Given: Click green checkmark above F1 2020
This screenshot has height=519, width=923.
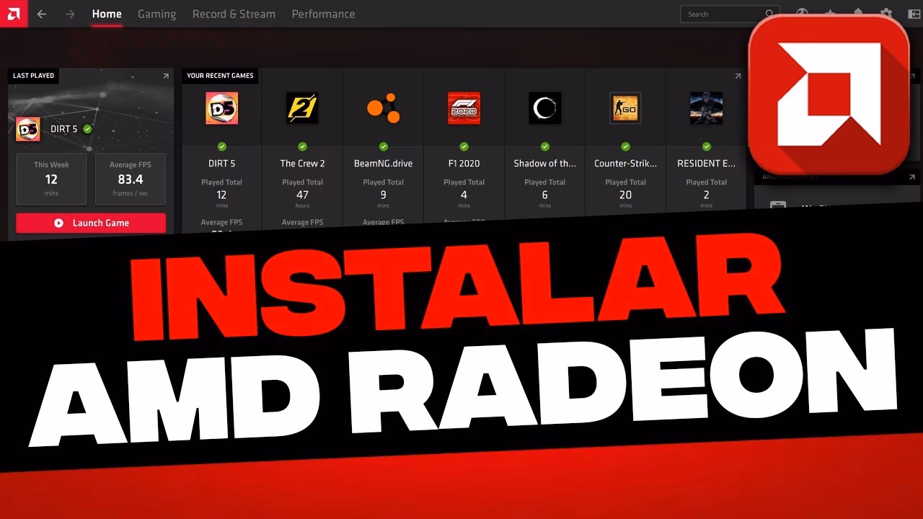Looking at the screenshot, I should pos(464,146).
